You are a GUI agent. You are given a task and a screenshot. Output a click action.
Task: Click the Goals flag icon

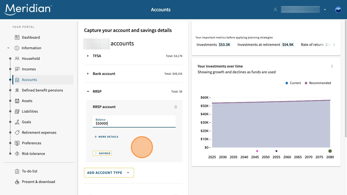[x=17, y=122]
